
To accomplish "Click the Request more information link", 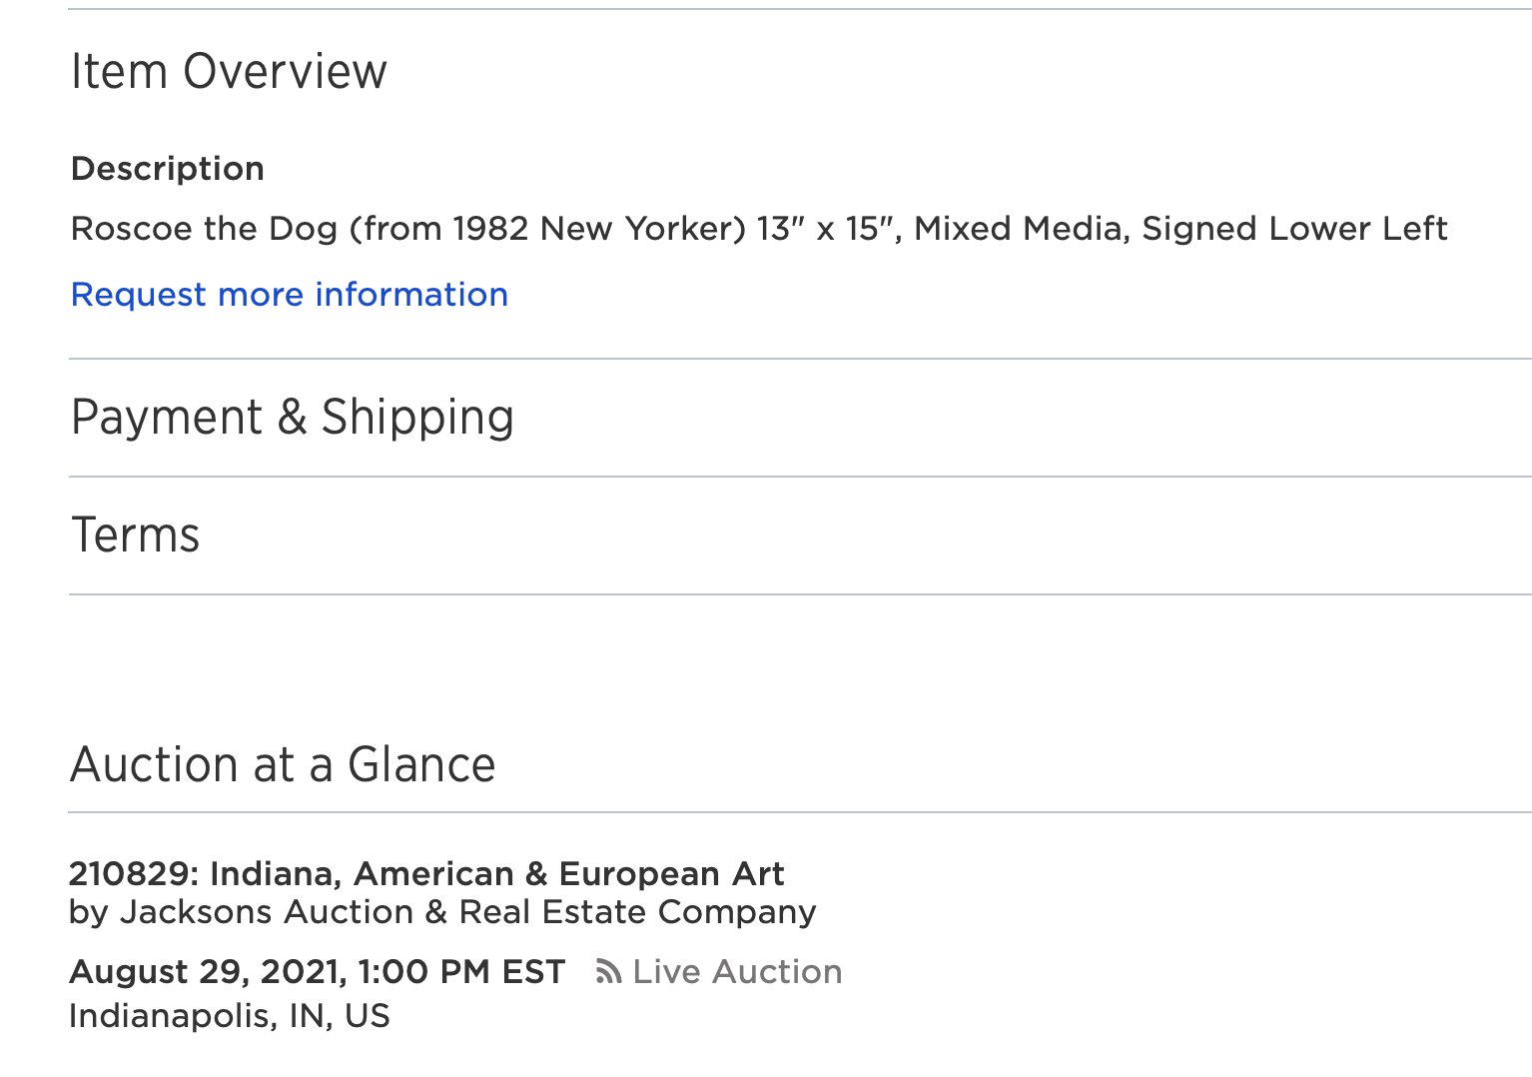I will pos(290,295).
